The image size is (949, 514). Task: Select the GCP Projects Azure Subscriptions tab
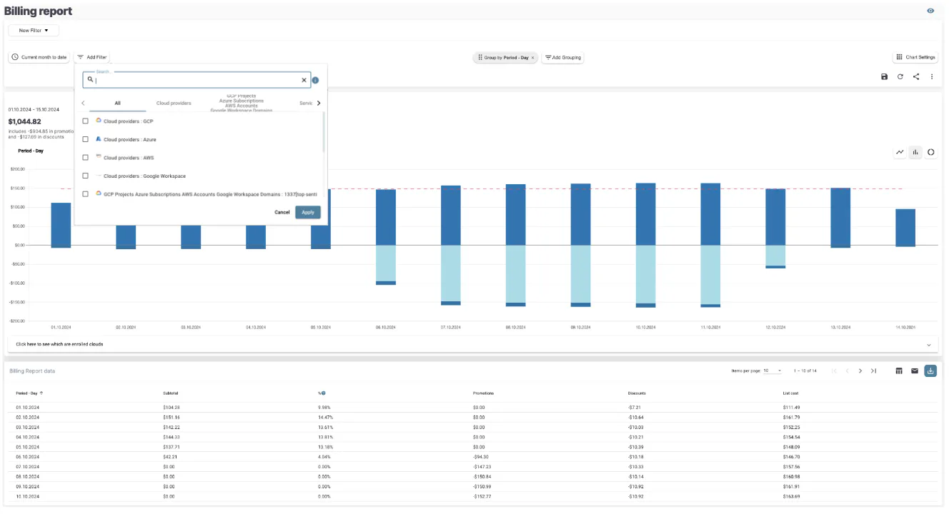241,103
